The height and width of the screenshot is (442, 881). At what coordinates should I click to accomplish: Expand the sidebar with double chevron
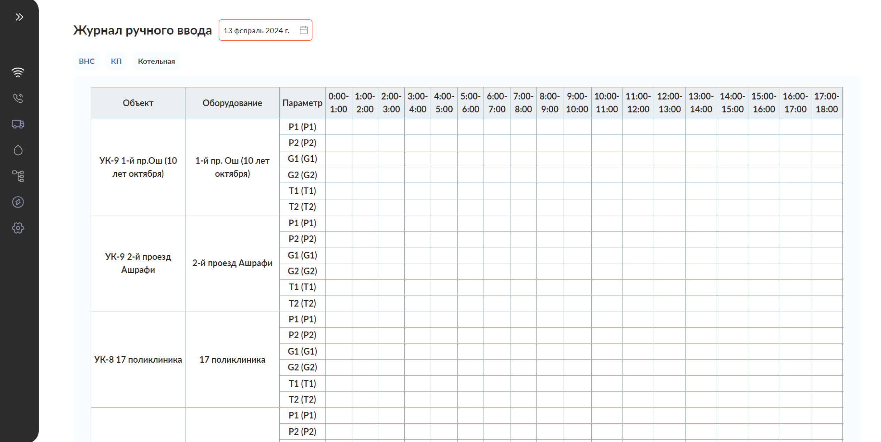point(19,17)
